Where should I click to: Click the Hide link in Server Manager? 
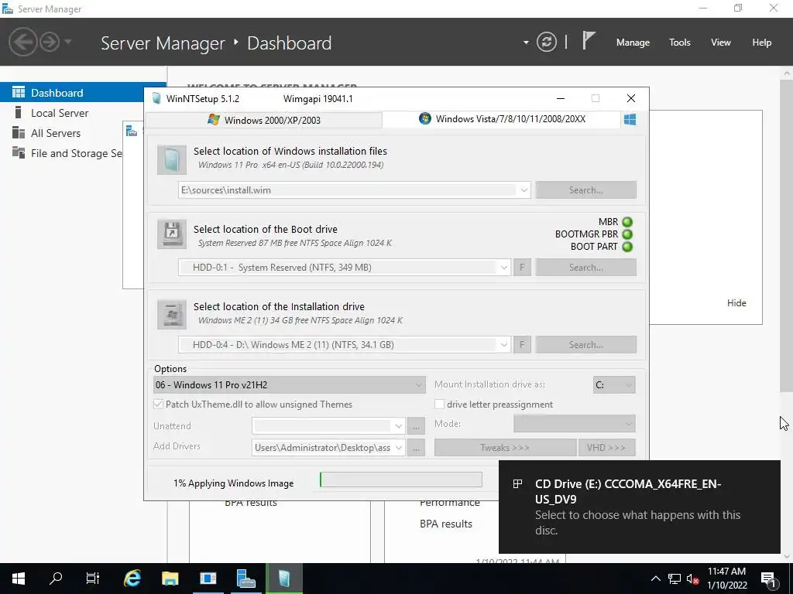click(736, 303)
